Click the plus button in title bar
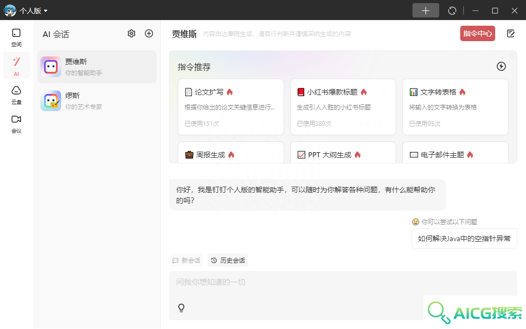526x329 pixels. [425, 10]
